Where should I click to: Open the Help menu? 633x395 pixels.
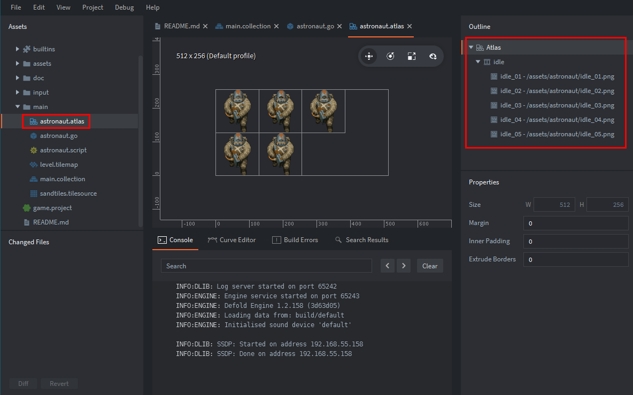click(152, 7)
